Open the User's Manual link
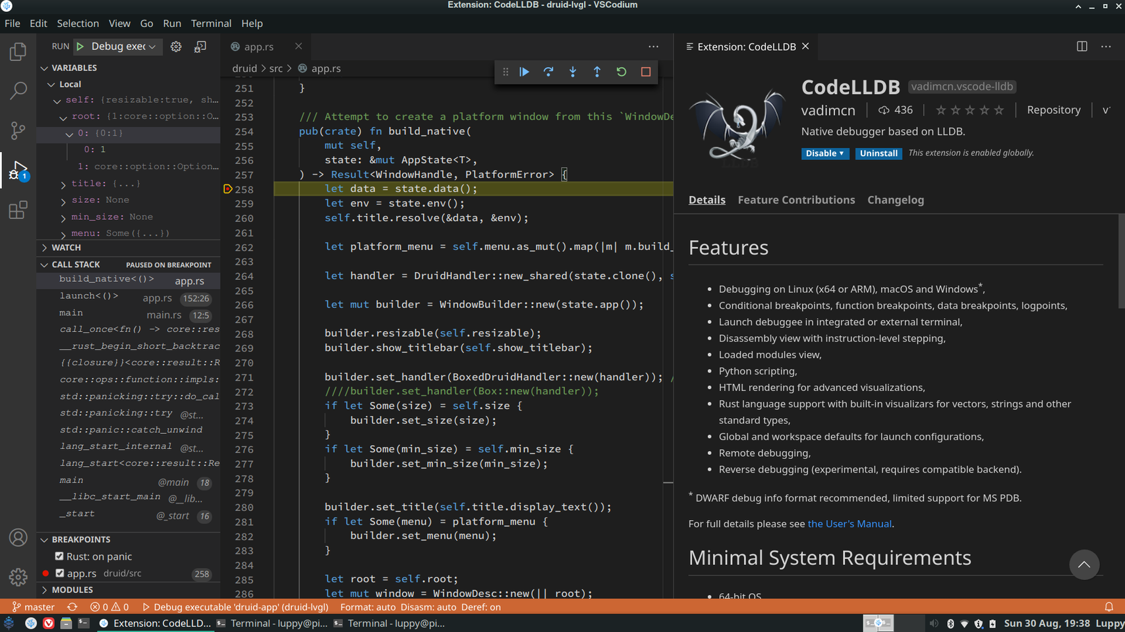1125x632 pixels. tap(850, 524)
